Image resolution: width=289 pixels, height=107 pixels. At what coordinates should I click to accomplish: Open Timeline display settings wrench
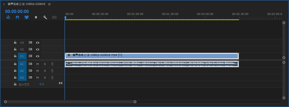coord(45,17)
